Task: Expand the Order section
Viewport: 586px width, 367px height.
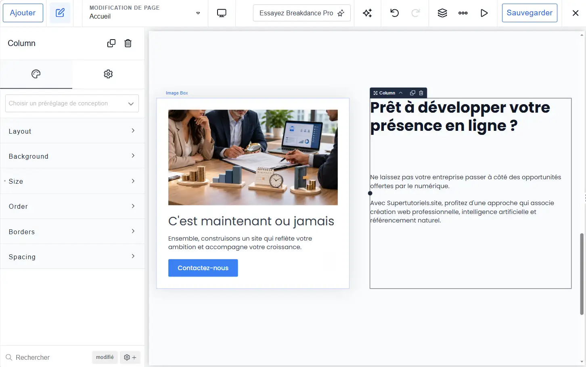Action: pyautogui.click(x=72, y=206)
